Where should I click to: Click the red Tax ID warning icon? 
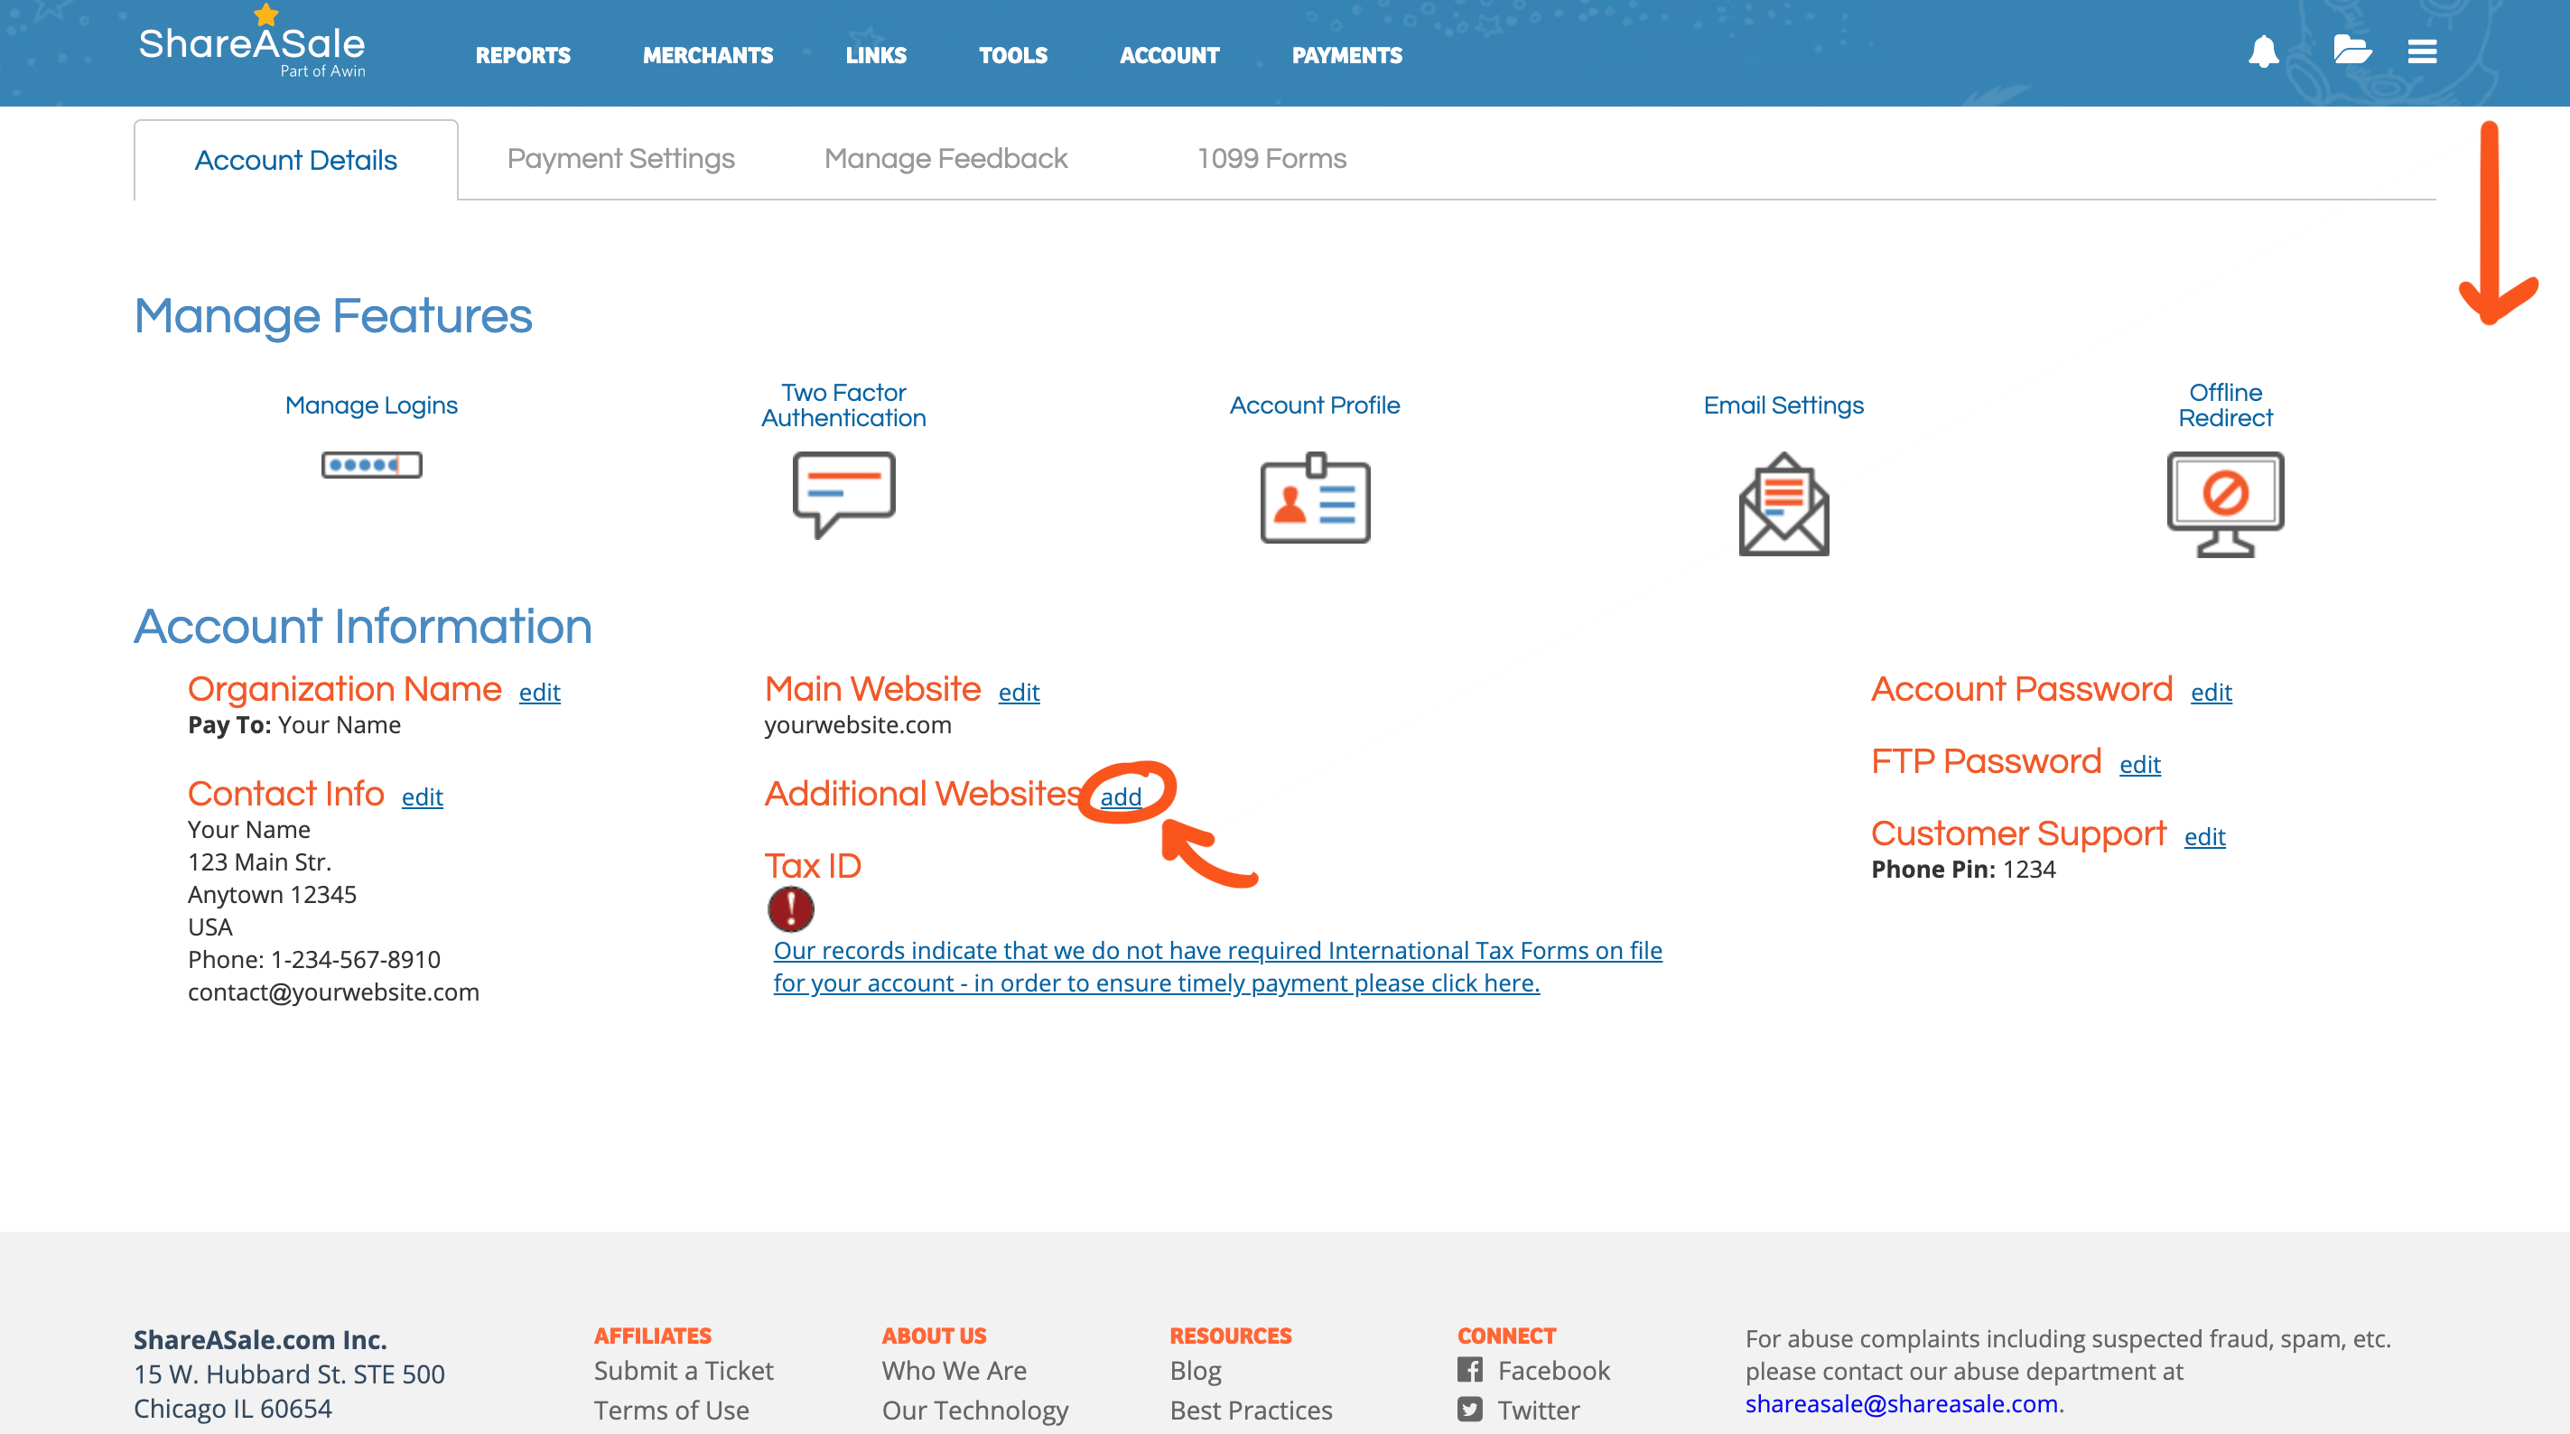(x=791, y=909)
